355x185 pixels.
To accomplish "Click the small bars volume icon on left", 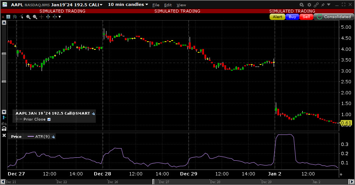I will (4, 123).
